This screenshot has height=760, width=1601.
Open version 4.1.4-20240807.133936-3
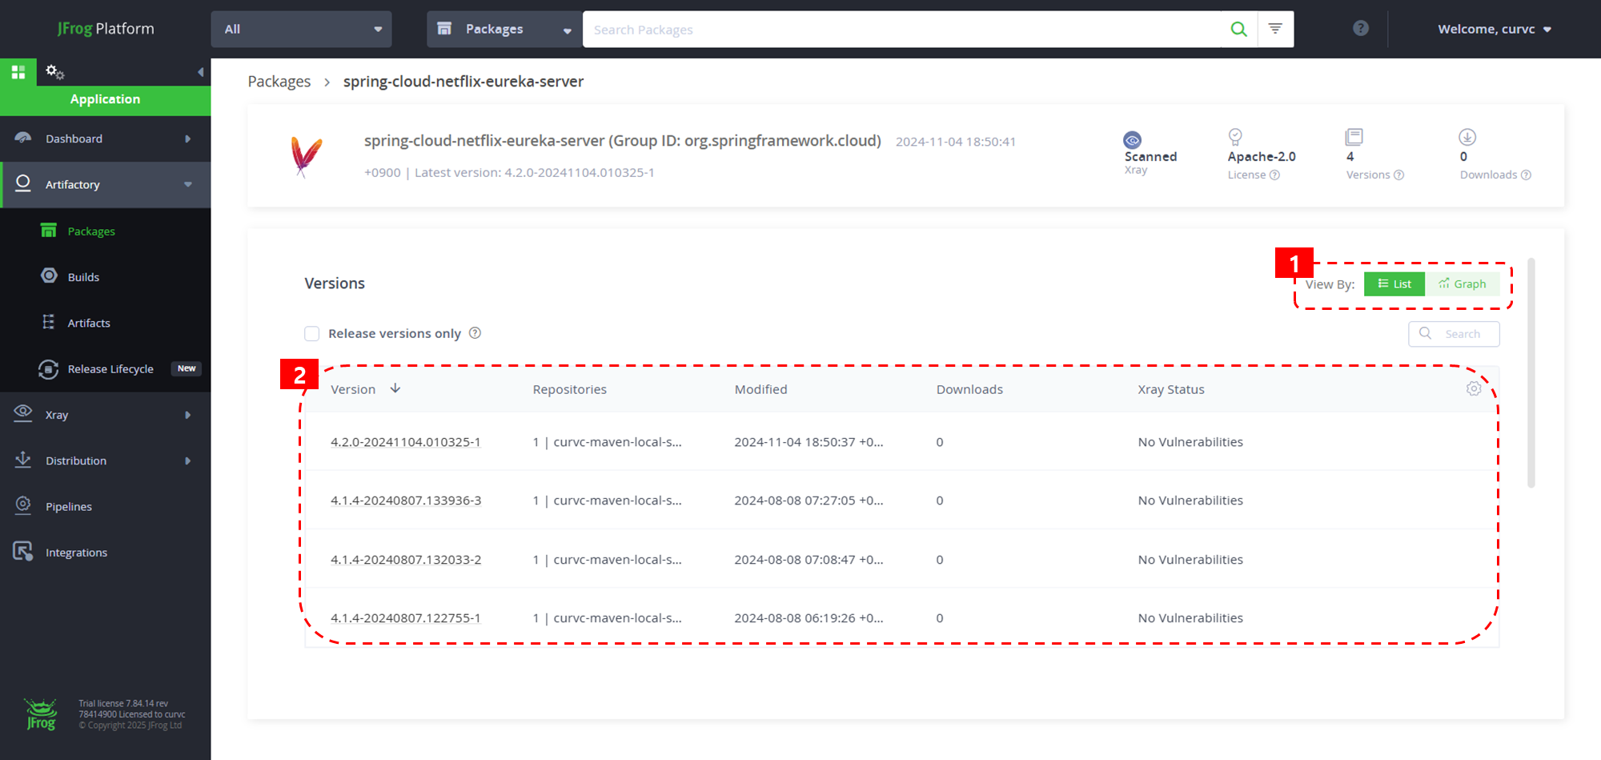tap(406, 501)
